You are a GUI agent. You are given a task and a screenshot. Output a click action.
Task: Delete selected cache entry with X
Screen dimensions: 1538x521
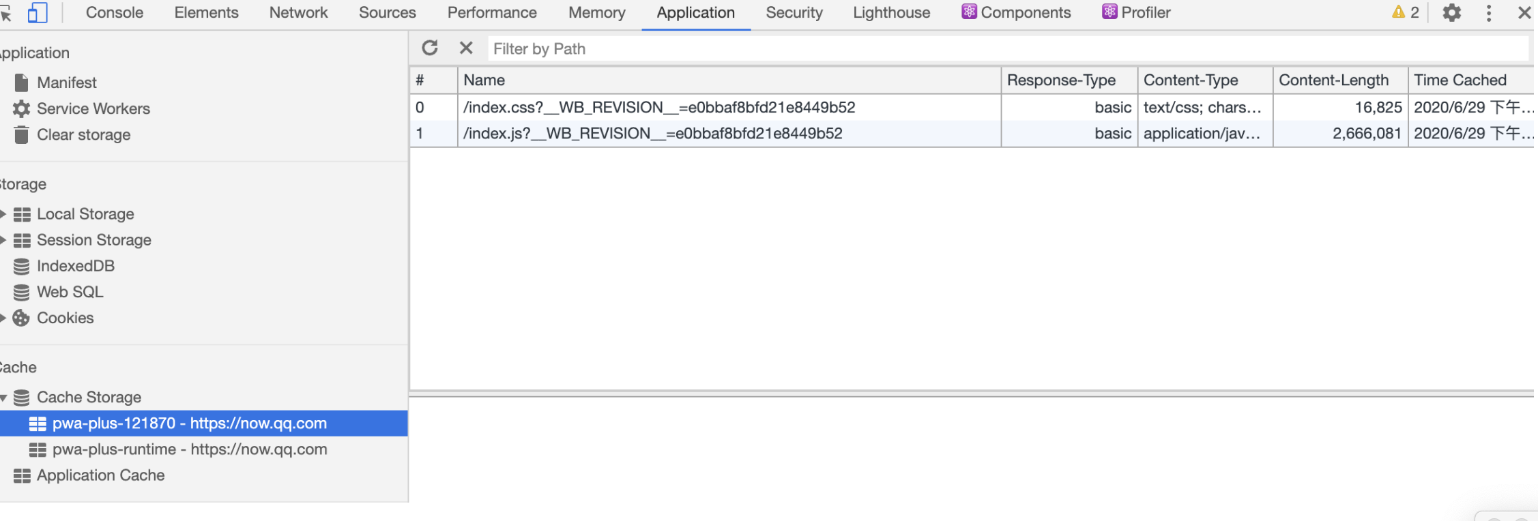click(466, 48)
